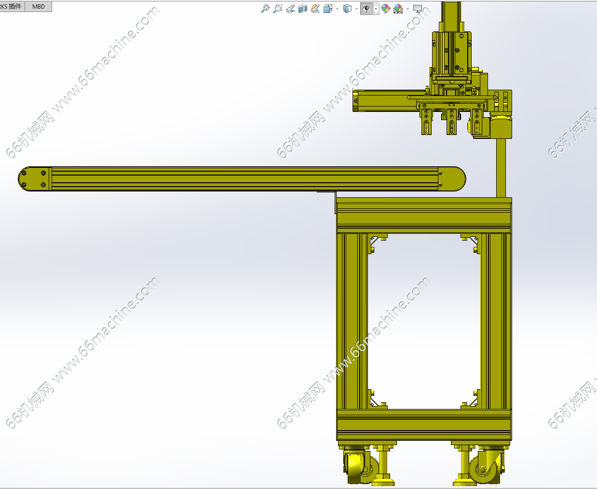This screenshot has height=489, width=597.
Task: Open Dynamic Annotation Views
Action: click(315, 9)
